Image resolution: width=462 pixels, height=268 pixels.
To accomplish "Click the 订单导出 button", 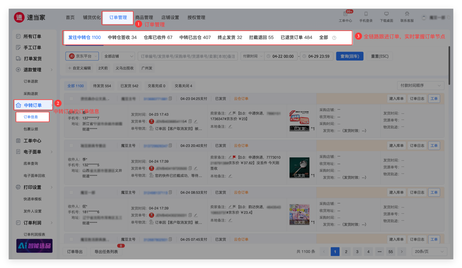I will [x=75, y=252].
